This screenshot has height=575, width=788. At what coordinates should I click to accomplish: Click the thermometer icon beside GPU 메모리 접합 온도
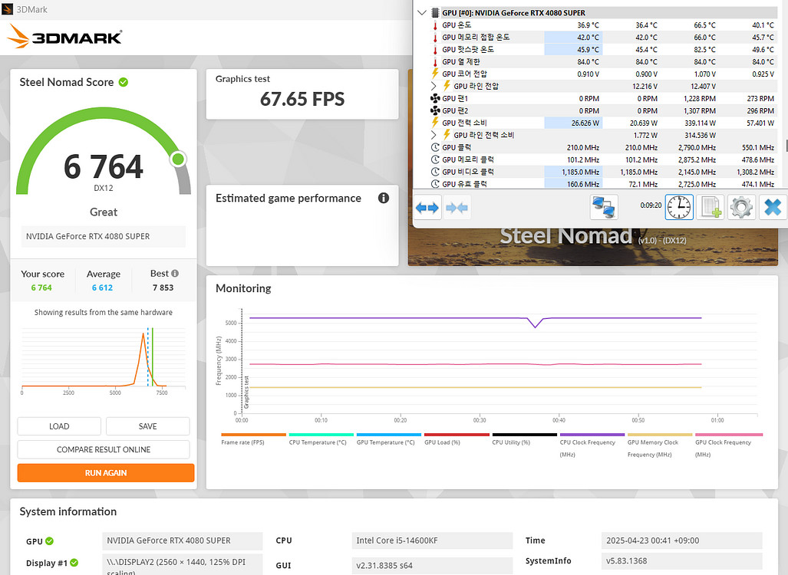tap(435, 37)
